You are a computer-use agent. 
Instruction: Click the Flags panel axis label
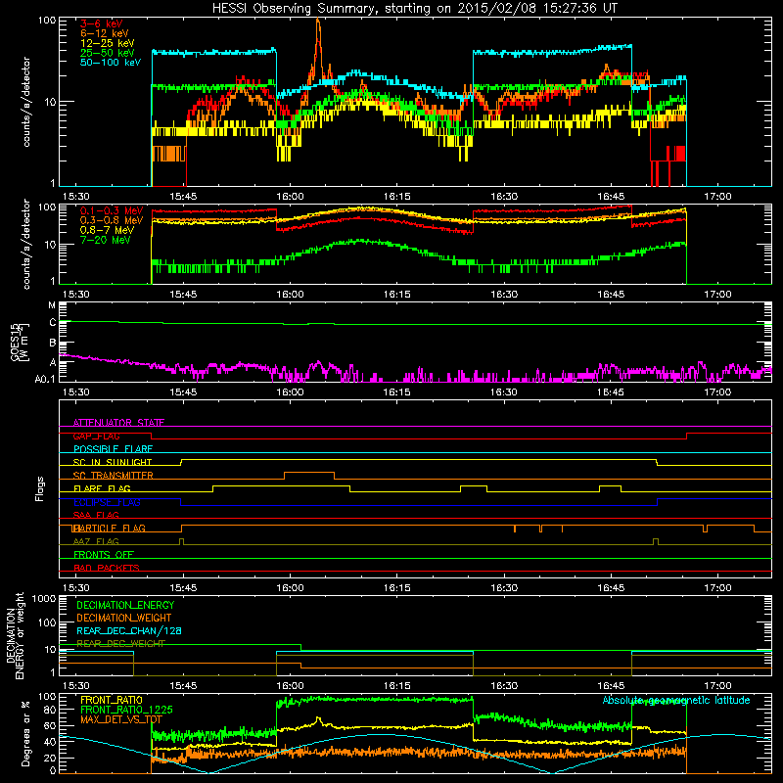39,488
